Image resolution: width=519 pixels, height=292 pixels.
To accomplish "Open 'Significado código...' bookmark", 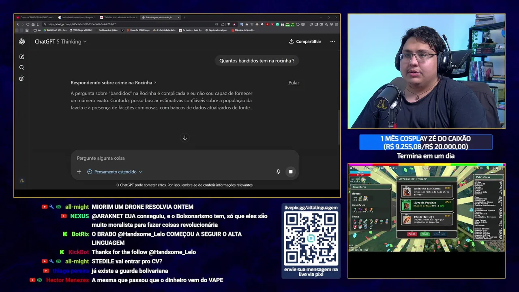I will click(x=216, y=30).
